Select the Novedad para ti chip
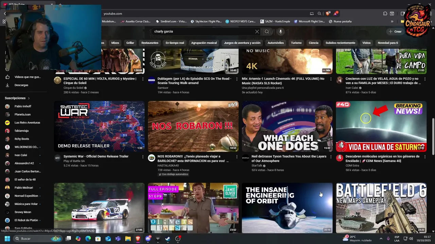This screenshot has height=244, width=435. tap(388, 43)
